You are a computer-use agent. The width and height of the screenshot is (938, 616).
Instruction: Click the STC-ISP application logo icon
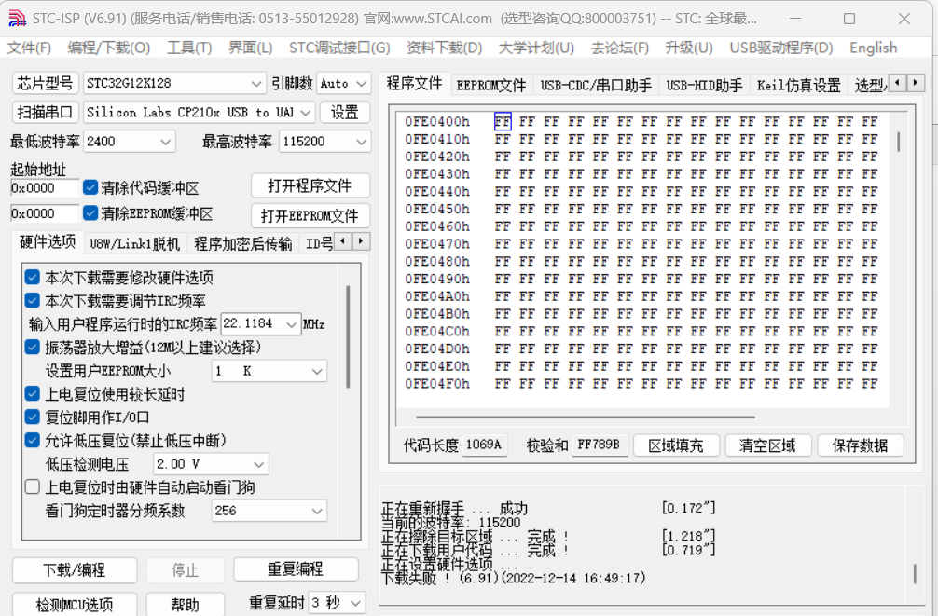tap(17, 19)
